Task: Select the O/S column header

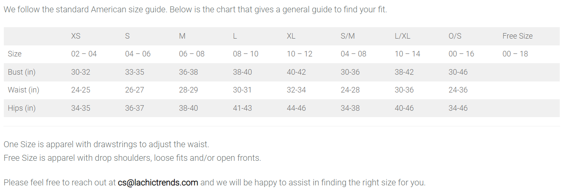Action: point(455,36)
